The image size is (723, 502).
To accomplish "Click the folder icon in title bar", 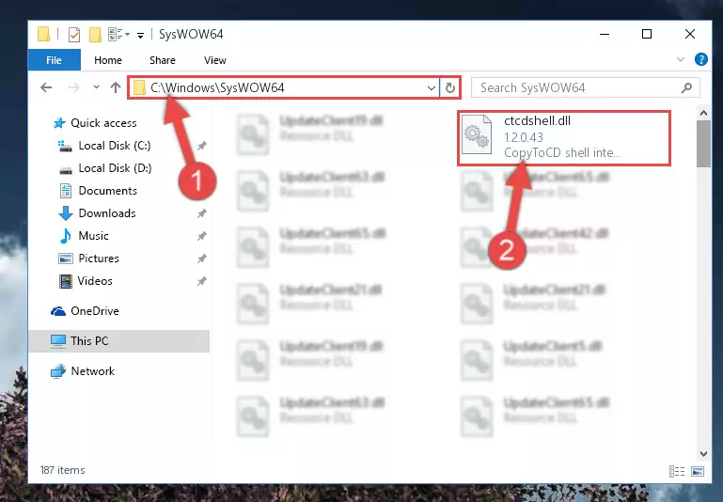I will 44,34.
